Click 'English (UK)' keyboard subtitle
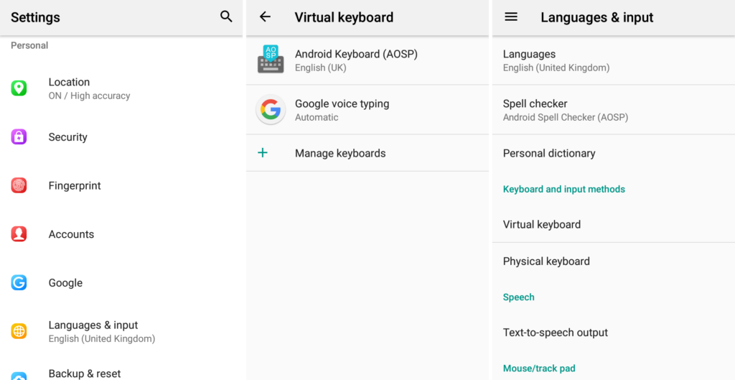 point(320,68)
